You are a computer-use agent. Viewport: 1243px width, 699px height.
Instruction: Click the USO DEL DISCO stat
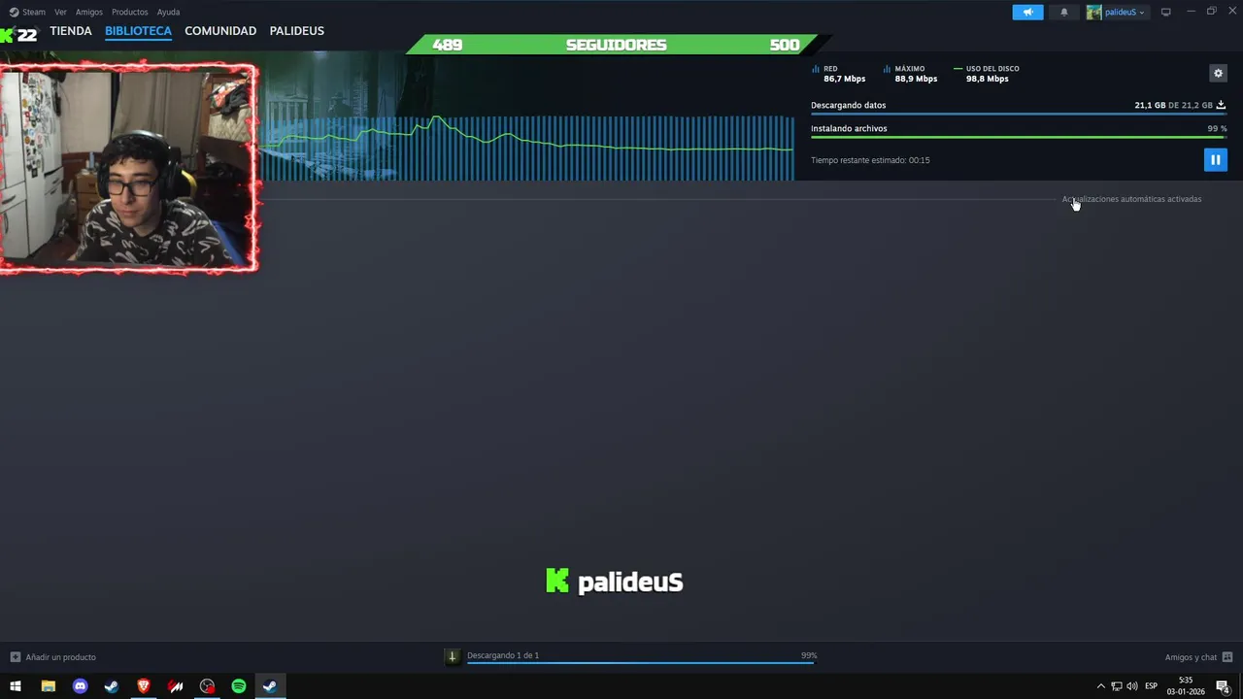[987, 74]
